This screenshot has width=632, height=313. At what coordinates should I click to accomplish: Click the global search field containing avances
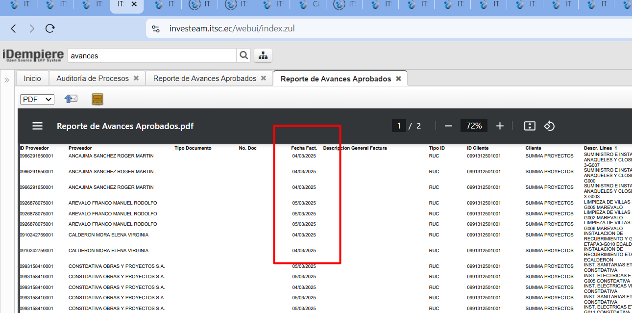[x=151, y=55]
